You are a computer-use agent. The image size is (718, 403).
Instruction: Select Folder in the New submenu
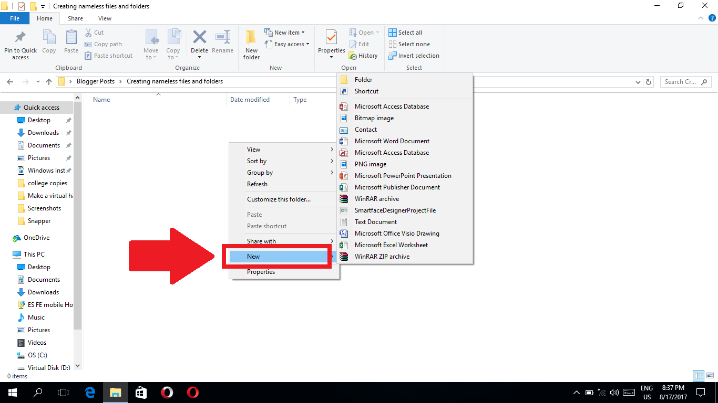(x=363, y=80)
